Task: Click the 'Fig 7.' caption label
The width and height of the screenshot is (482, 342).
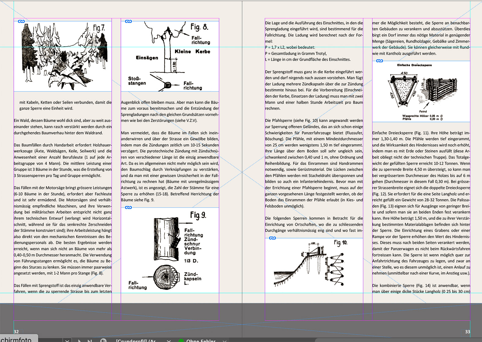Action: pyautogui.click(x=99, y=28)
